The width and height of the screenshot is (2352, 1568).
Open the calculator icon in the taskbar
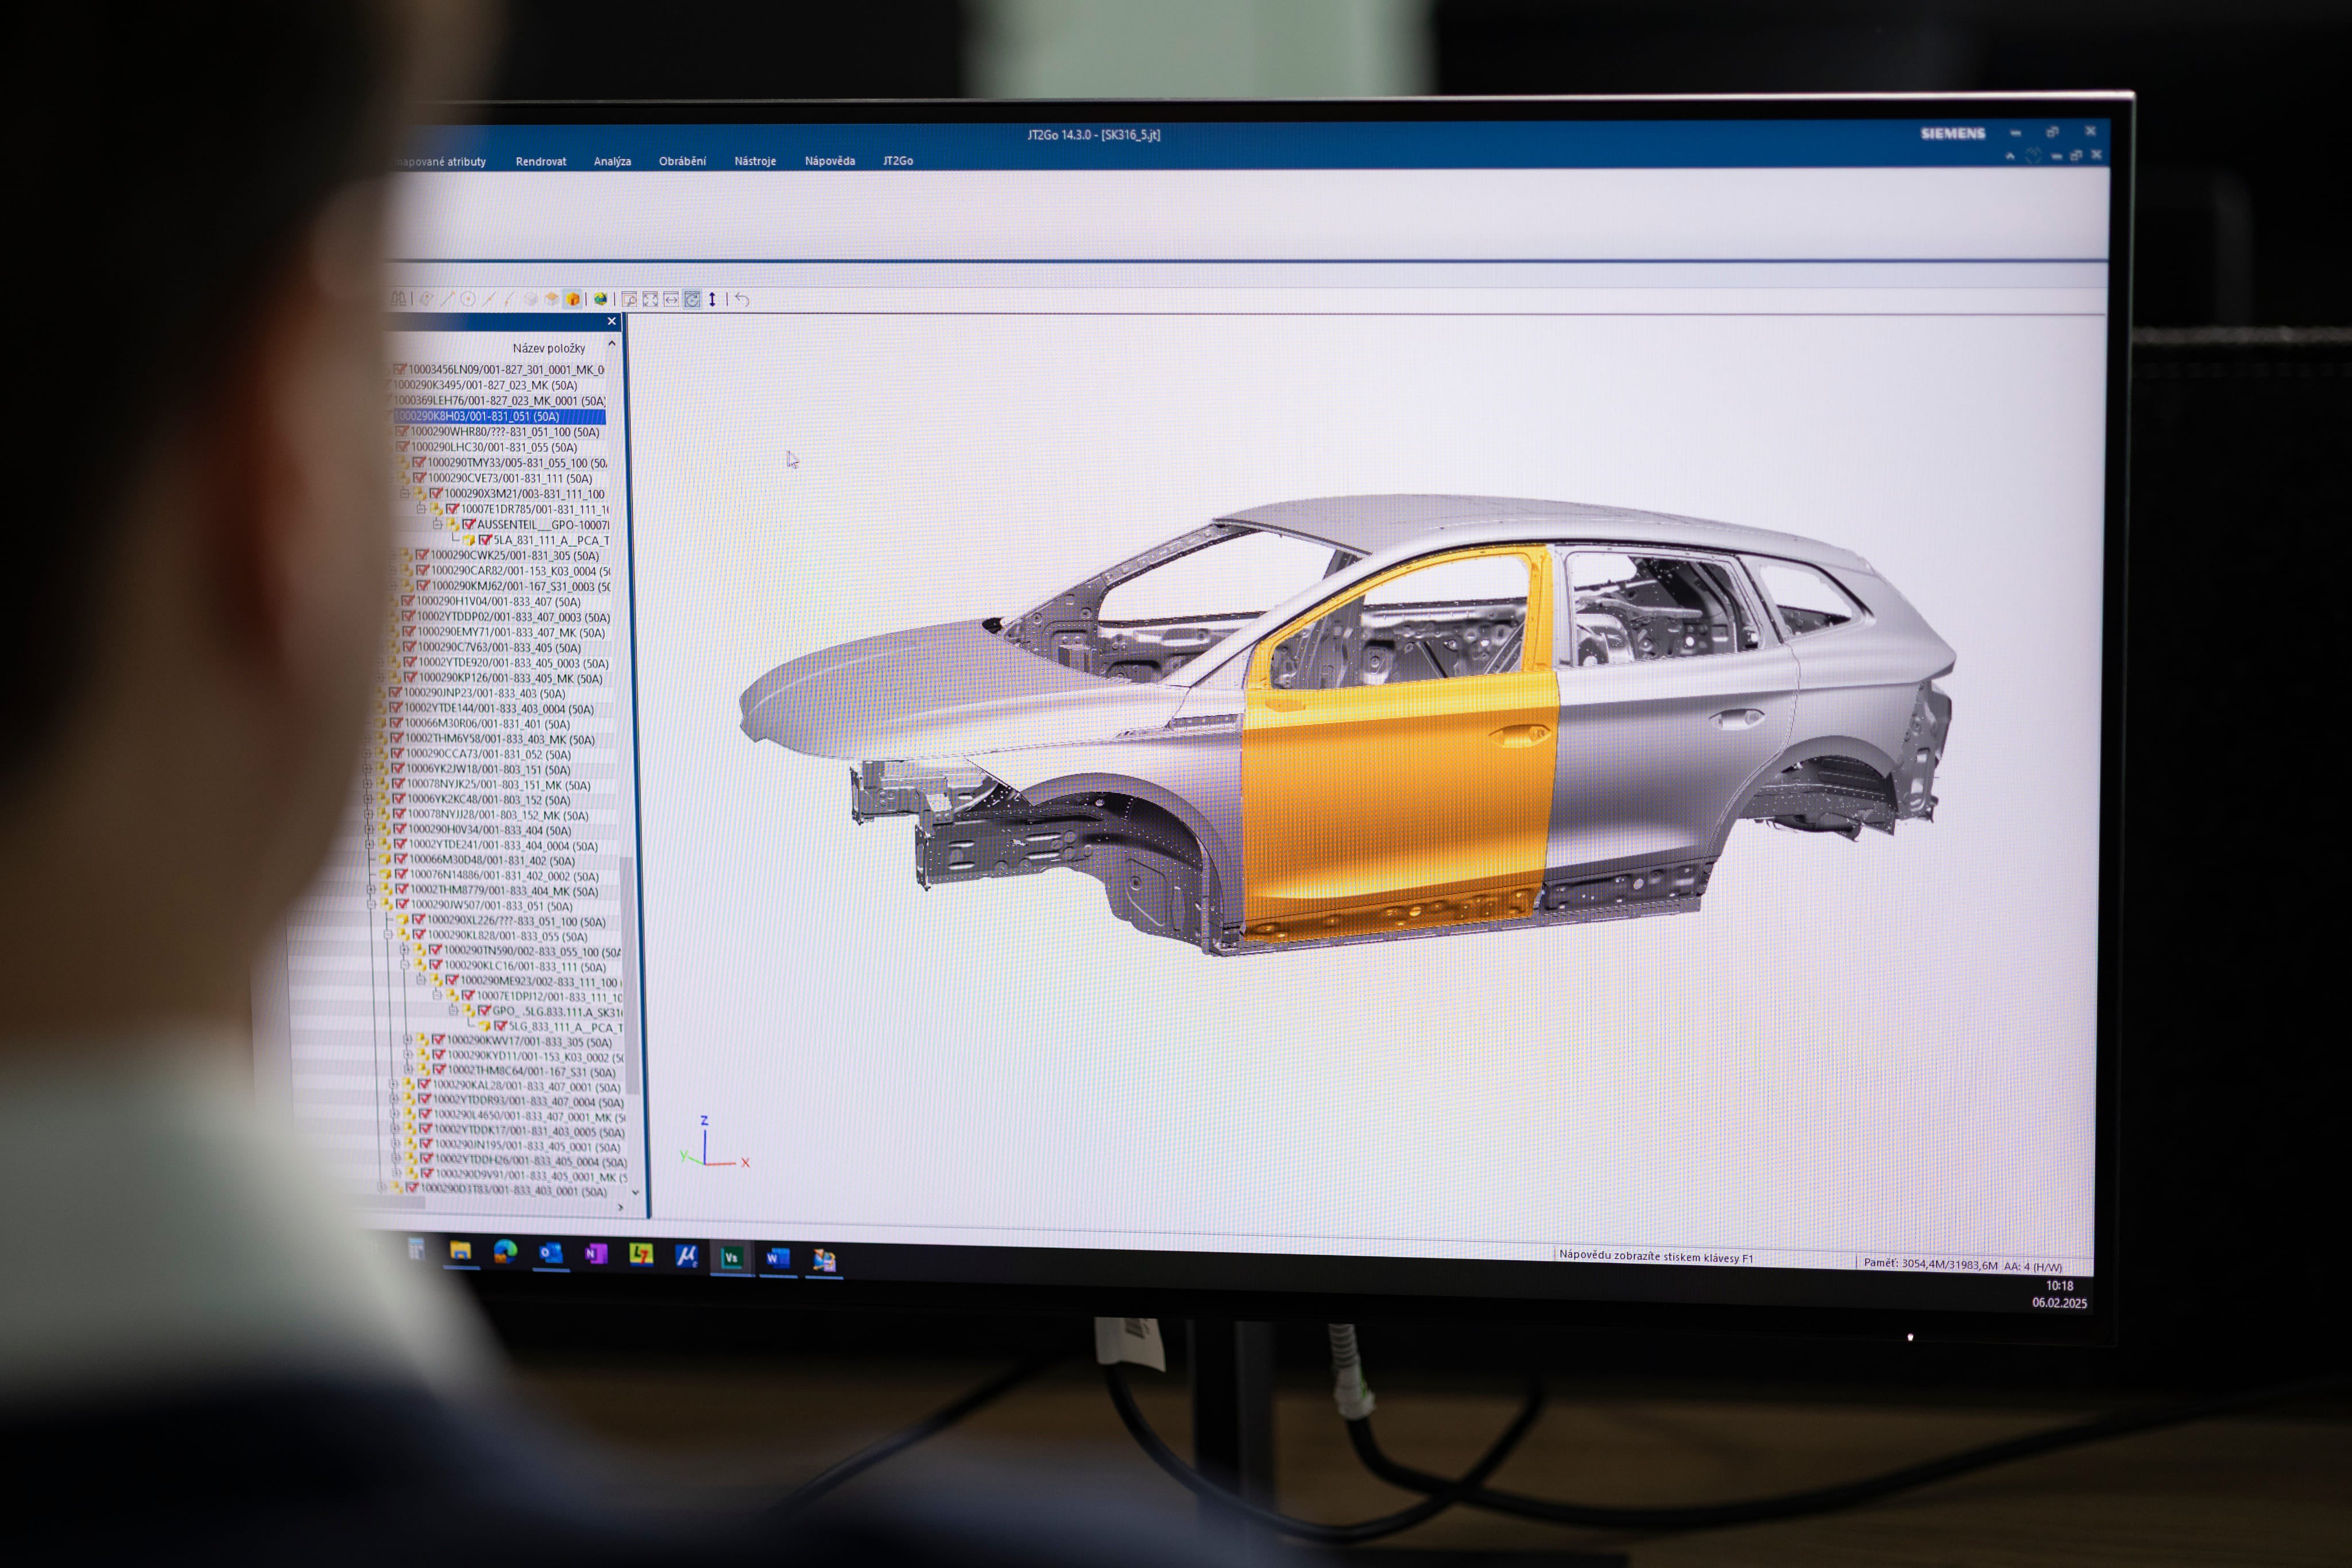click(x=416, y=1248)
